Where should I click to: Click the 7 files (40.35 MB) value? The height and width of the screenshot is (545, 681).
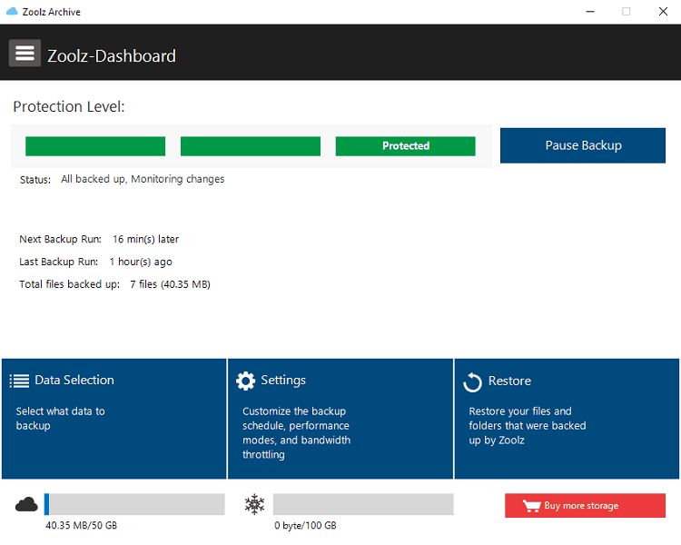click(170, 284)
